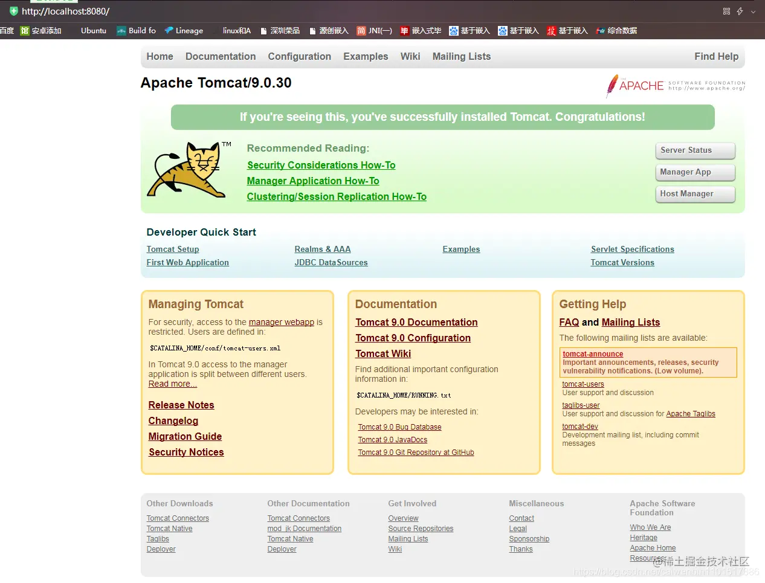The height and width of the screenshot is (583, 765).
Task: Open Tomcat 9.0 Bug Database link
Action: point(399,427)
